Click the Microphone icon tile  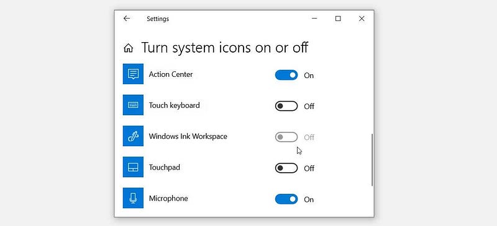coord(133,198)
